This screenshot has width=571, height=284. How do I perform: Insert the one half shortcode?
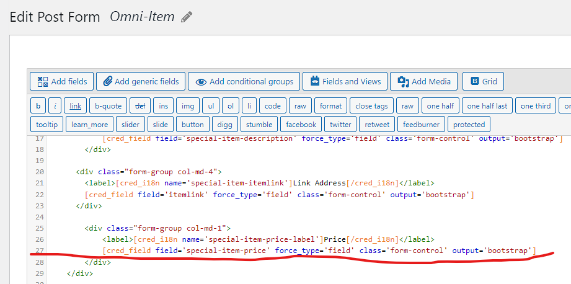click(440, 106)
